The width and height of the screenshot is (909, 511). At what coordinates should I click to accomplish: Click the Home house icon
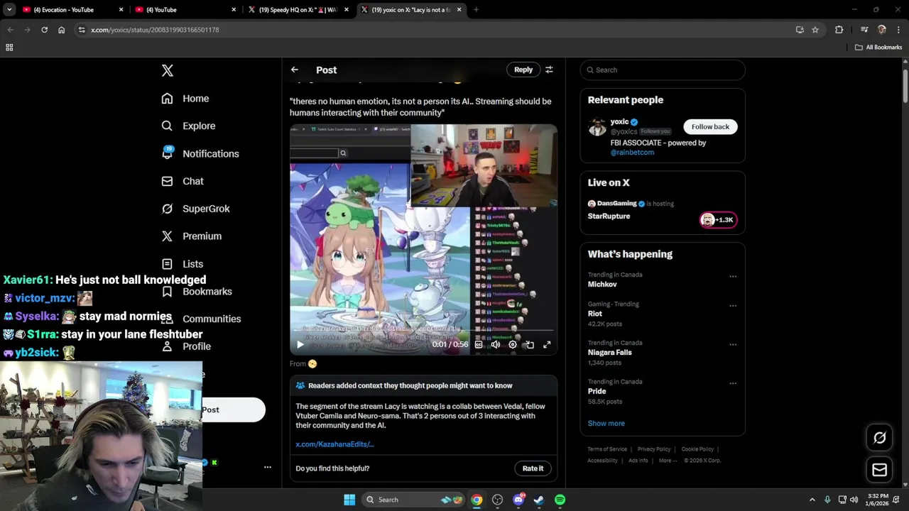(167, 99)
